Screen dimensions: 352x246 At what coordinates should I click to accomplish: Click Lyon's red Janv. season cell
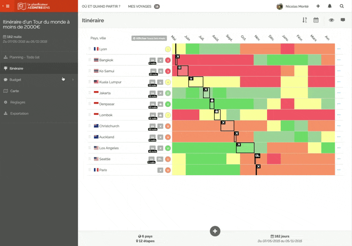pos(287,49)
